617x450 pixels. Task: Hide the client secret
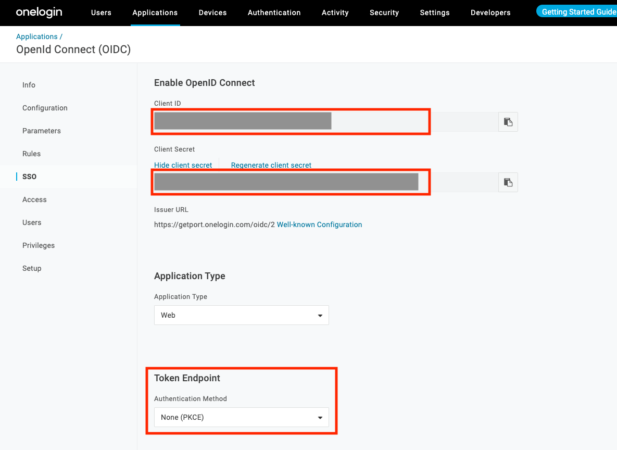tap(183, 165)
